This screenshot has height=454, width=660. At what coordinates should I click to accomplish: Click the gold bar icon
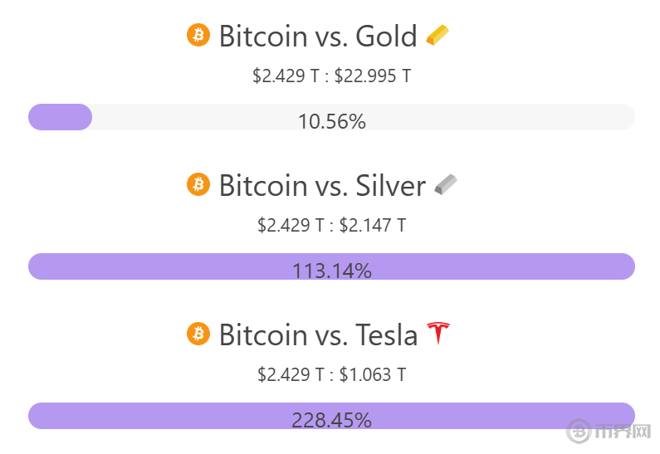[437, 36]
